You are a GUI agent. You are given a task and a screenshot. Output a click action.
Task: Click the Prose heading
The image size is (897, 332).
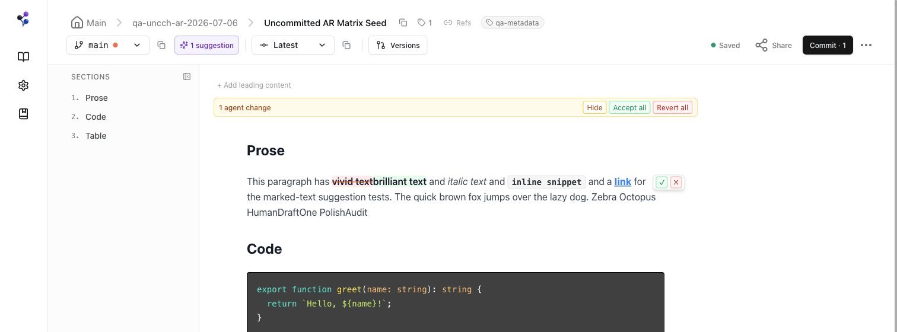click(x=266, y=151)
